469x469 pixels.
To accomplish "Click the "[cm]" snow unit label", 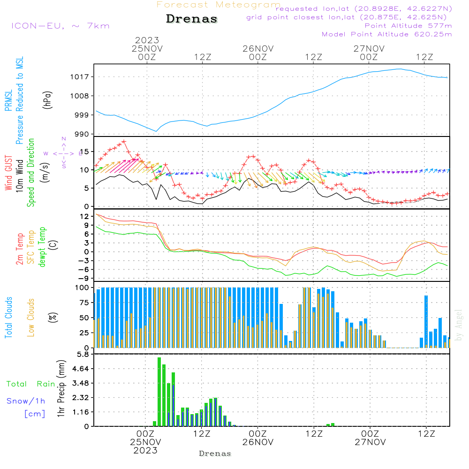I will 35,414.
